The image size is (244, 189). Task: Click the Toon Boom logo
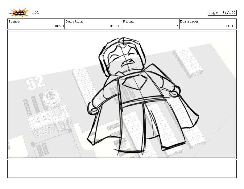pyautogui.click(x=19, y=13)
